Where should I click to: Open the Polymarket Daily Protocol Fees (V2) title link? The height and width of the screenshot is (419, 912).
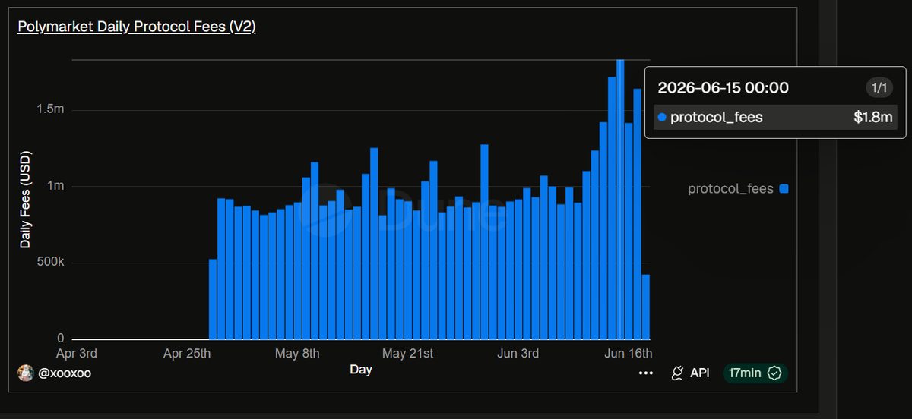[x=137, y=27]
